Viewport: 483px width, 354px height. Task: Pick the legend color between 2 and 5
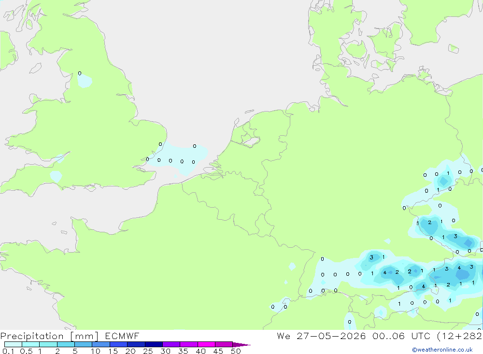click(66, 344)
